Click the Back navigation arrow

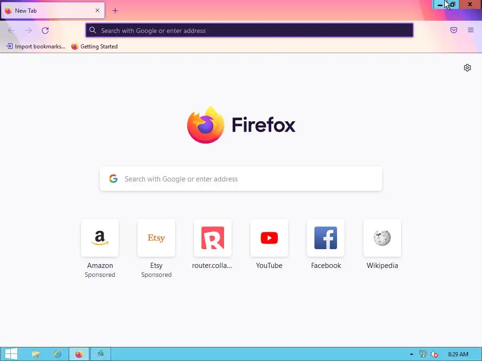point(11,31)
